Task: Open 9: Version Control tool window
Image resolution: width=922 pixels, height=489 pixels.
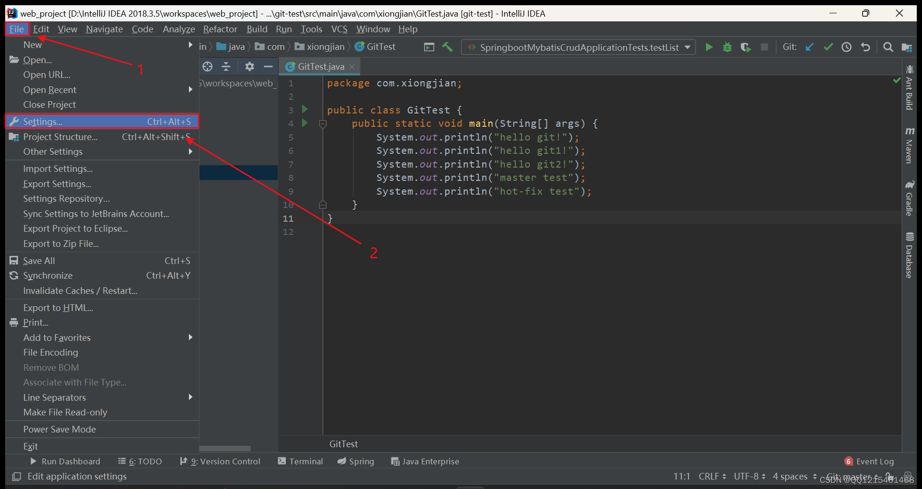Action: 220,461
